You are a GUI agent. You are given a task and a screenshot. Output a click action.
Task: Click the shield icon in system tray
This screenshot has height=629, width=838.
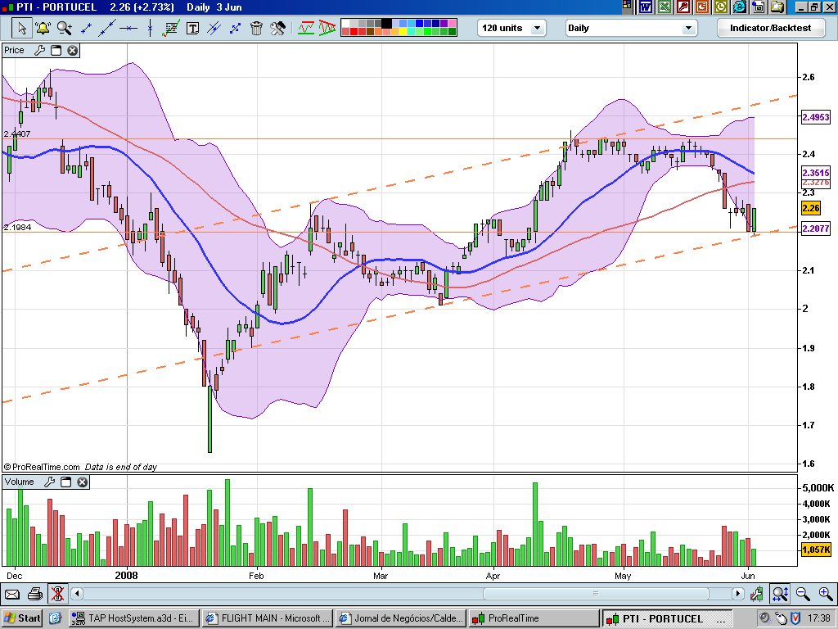click(x=795, y=618)
